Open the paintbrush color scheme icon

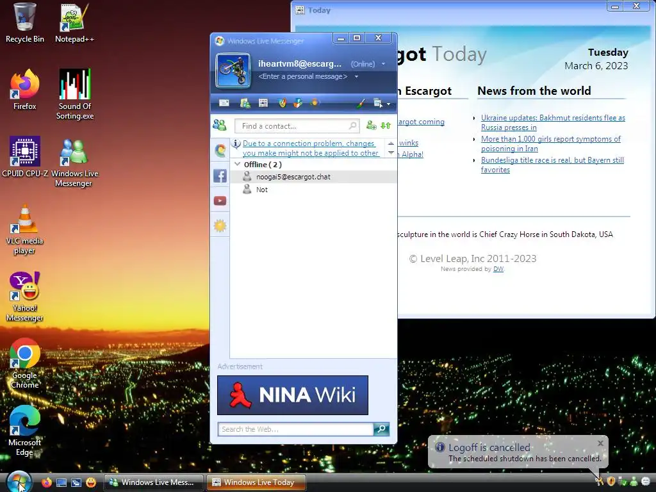(x=361, y=103)
